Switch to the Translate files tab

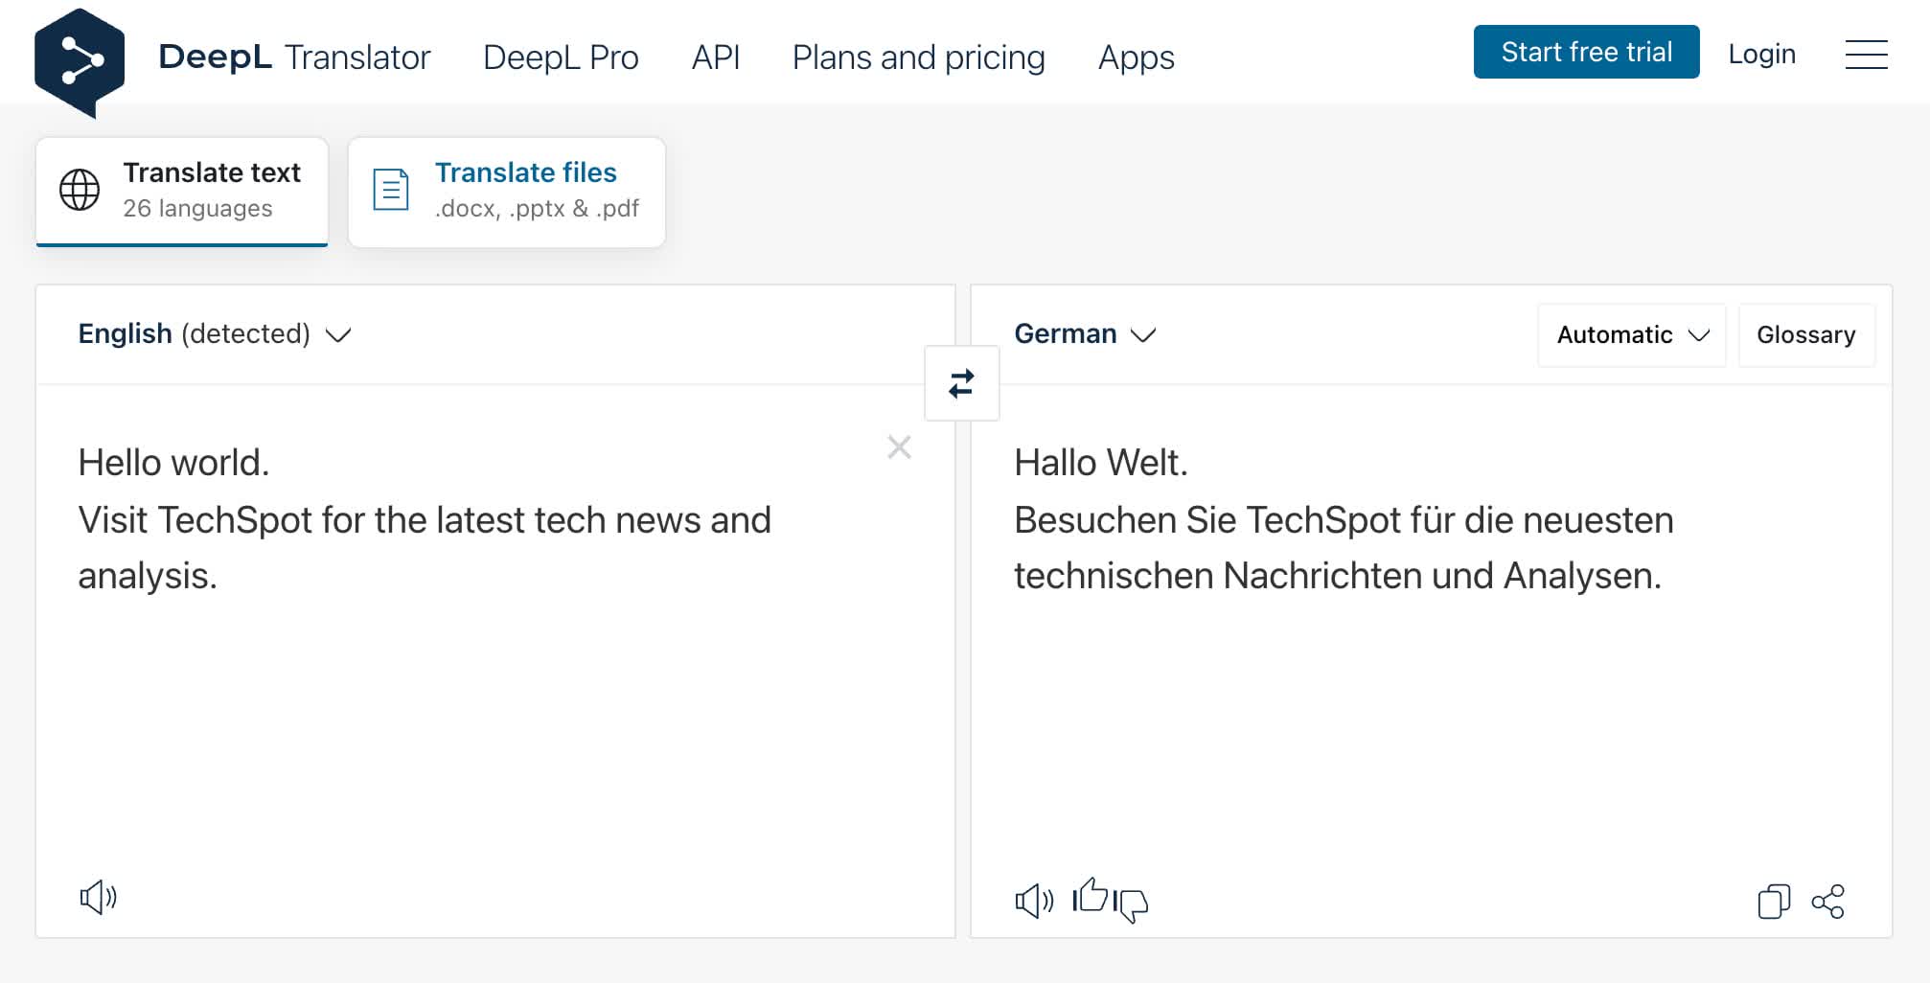pyautogui.click(x=506, y=192)
